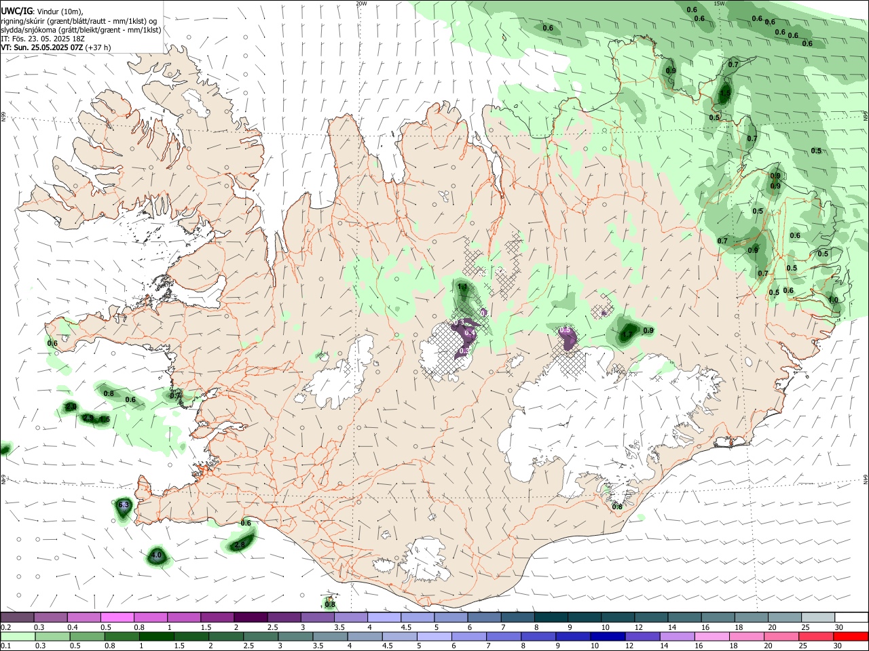
Task: Click the 0.9 value beside the 1.7 cell
Action: click(x=648, y=331)
